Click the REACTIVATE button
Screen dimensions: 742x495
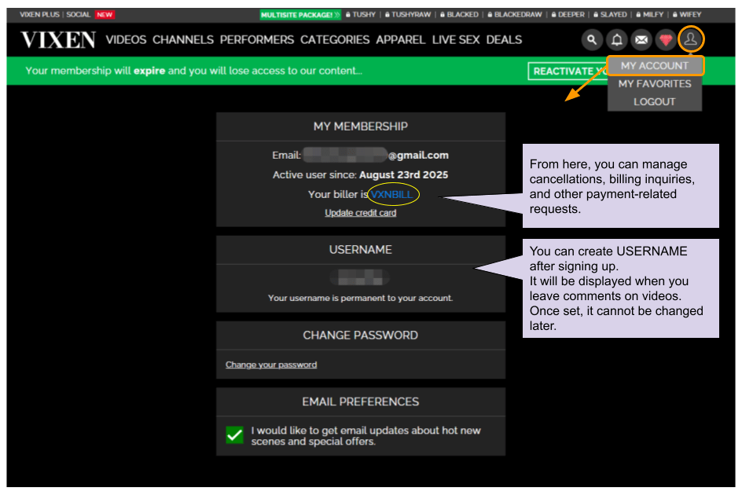(x=568, y=71)
